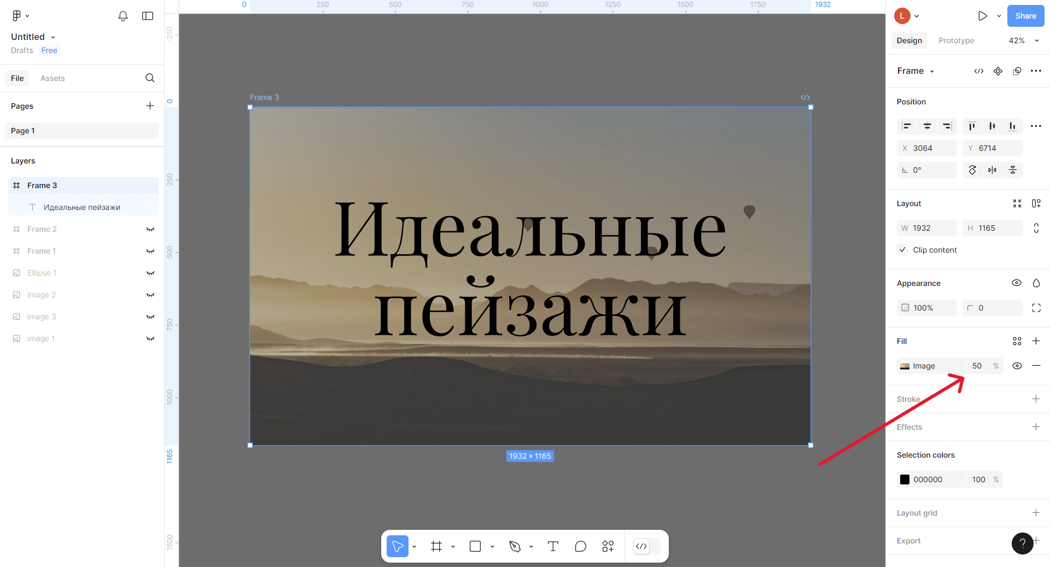Toggle Image fill visibility eye
The width and height of the screenshot is (1050, 567).
(x=1017, y=366)
